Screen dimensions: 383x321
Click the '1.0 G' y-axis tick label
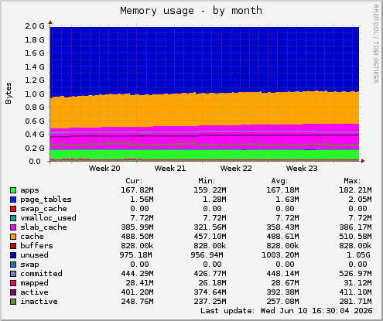(x=35, y=94)
